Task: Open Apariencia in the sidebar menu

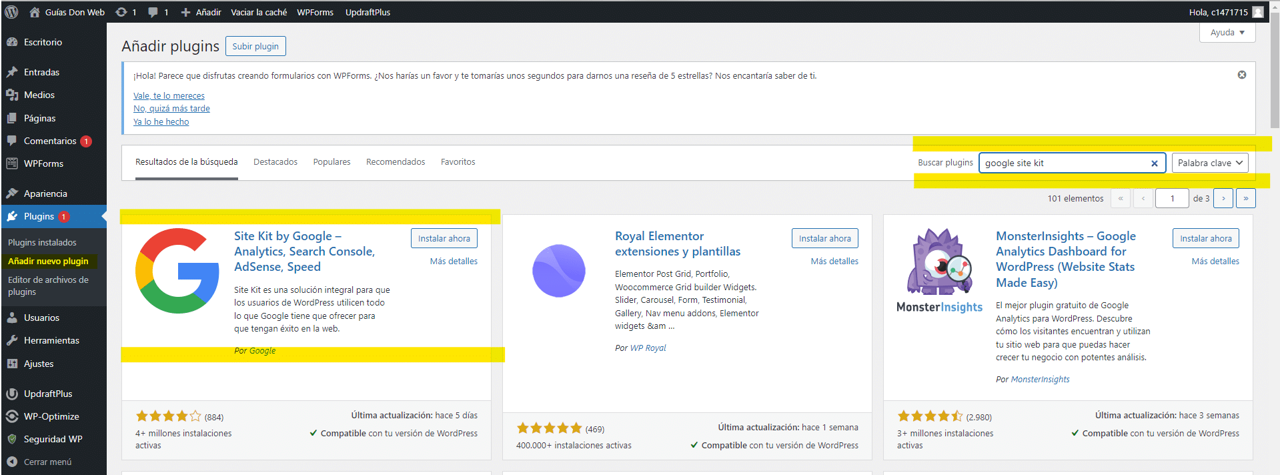Action: pos(45,193)
